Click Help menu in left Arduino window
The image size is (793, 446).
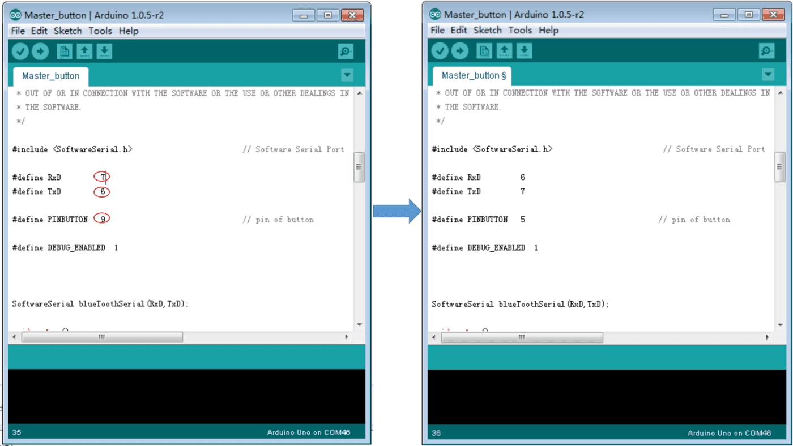(x=129, y=31)
